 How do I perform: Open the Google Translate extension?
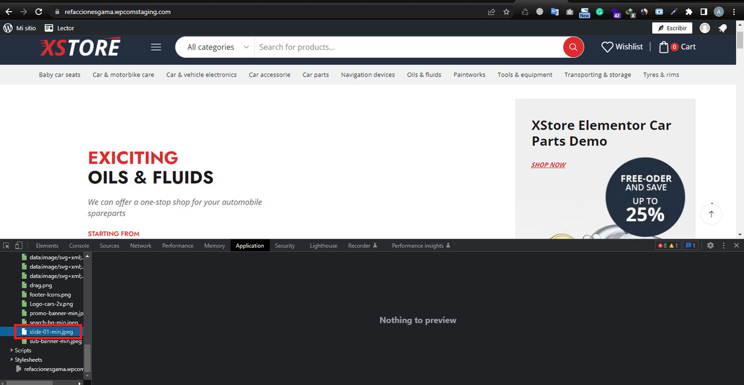[555, 12]
